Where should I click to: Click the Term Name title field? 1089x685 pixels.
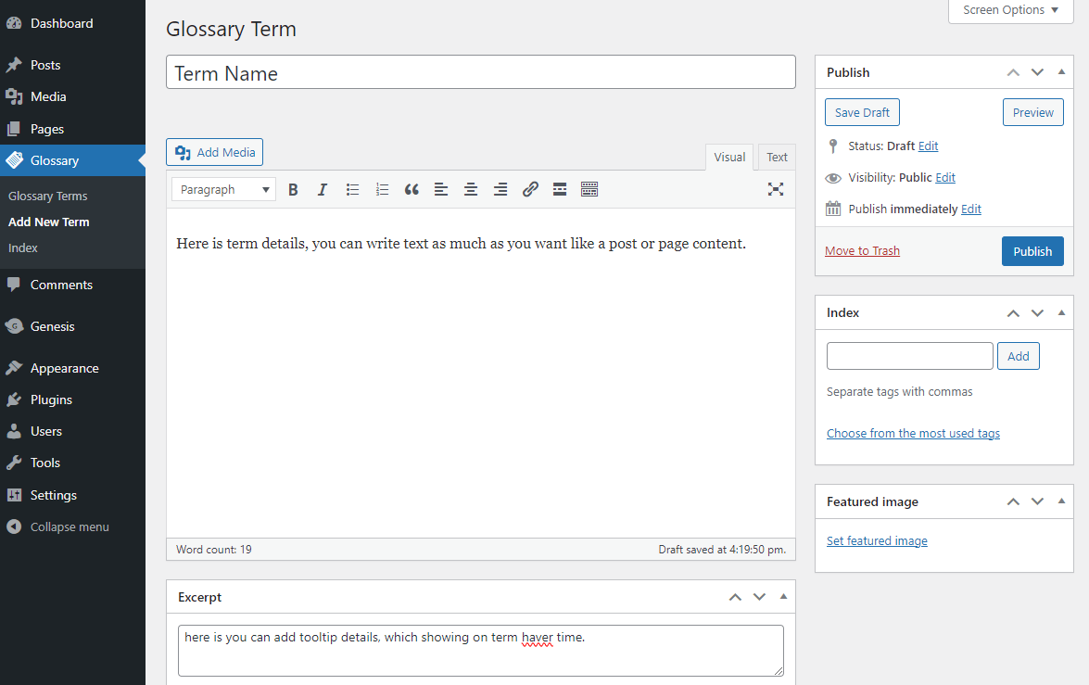[x=481, y=72]
